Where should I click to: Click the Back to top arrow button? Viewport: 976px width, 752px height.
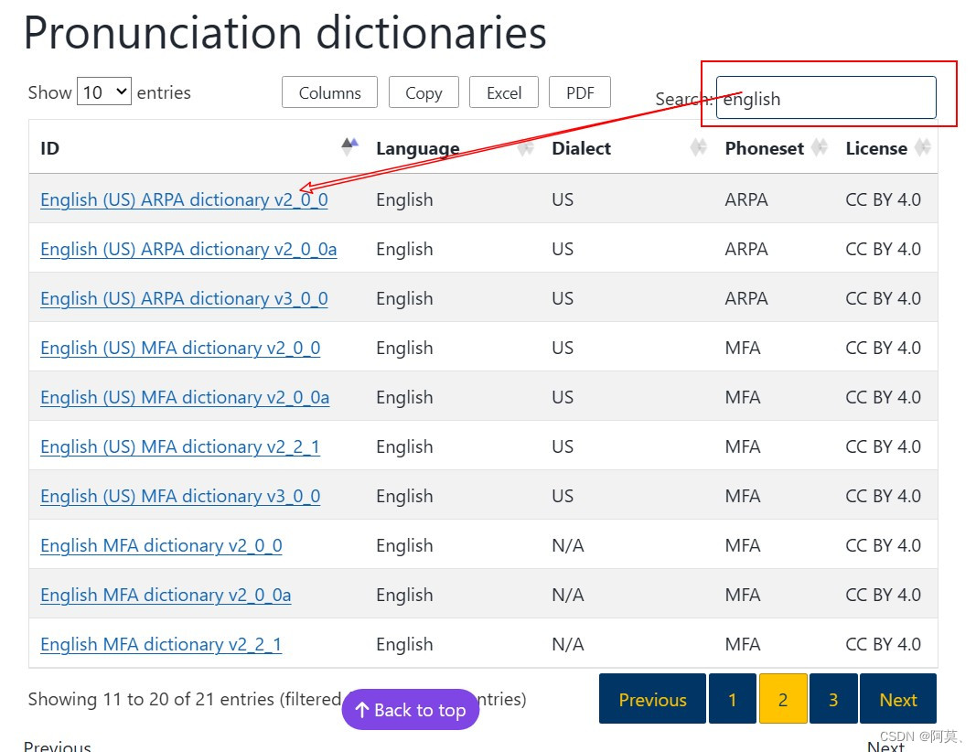coord(410,709)
